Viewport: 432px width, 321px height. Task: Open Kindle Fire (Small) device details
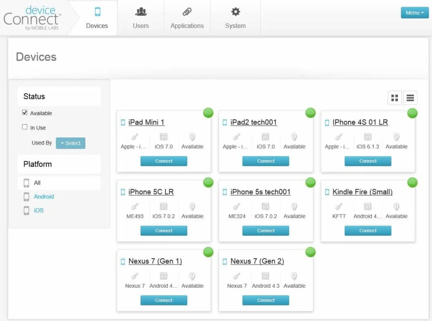pos(362,192)
